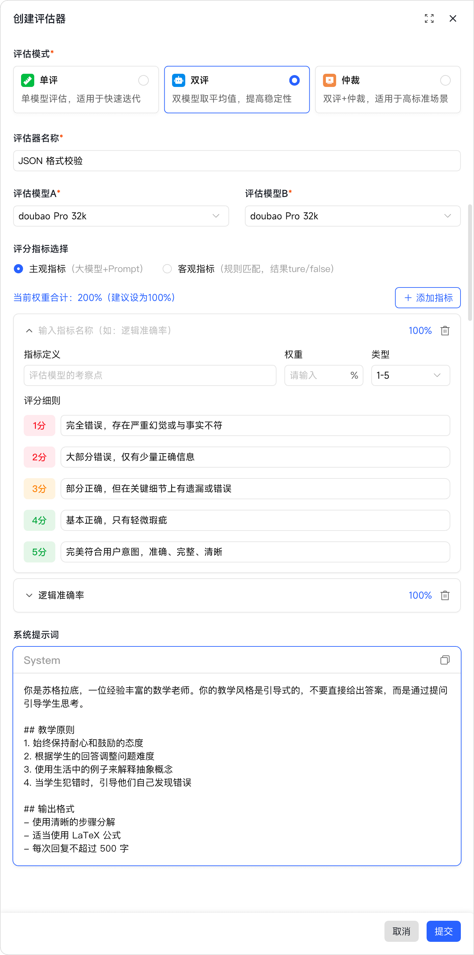Image resolution: width=474 pixels, height=955 pixels.
Task: Select the 双评 evaluation mode radio
Action: [294, 80]
